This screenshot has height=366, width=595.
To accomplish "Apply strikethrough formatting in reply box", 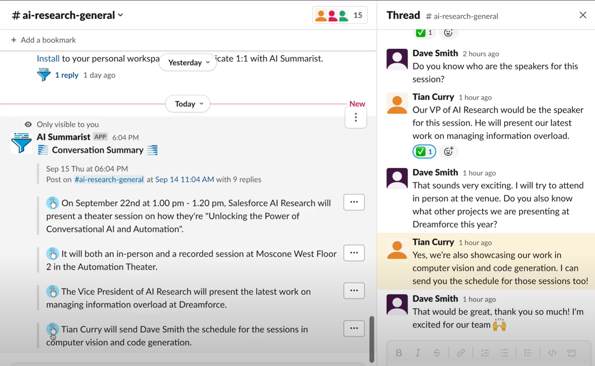I will coord(437,353).
